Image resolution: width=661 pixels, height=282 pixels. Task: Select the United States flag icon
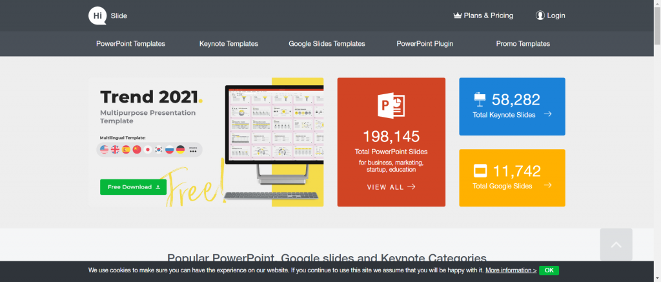click(104, 149)
